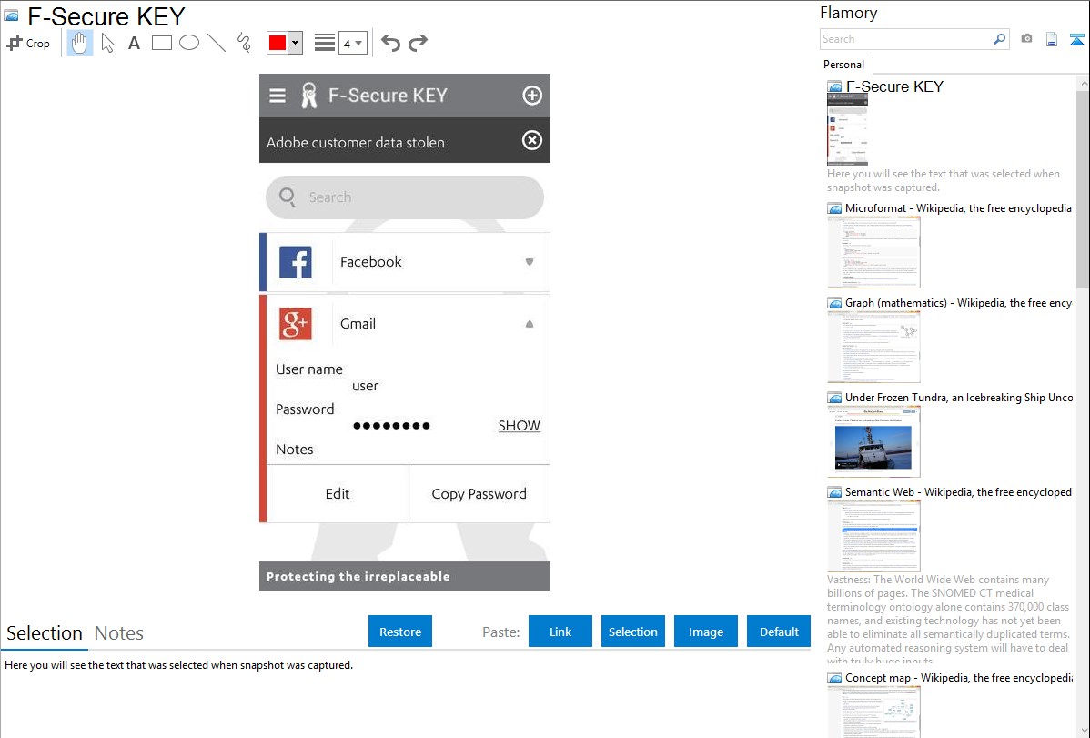1090x738 pixels.
Task: Open the Microformat Wikipedia snapshot thumbnail
Action: click(873, 252)
